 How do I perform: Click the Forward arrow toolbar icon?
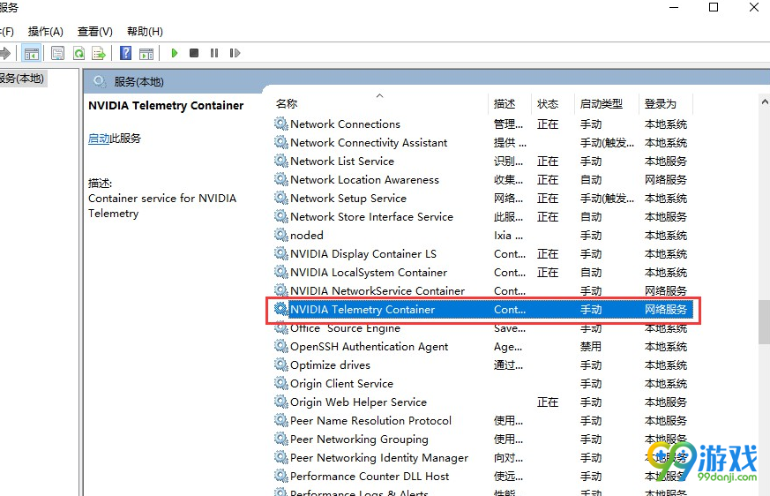5,53
